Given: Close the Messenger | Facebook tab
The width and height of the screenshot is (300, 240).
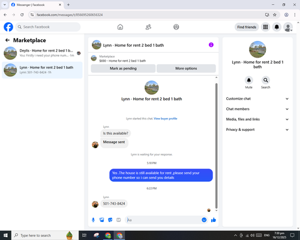Looking at the screenshot, I should (60, 5).
